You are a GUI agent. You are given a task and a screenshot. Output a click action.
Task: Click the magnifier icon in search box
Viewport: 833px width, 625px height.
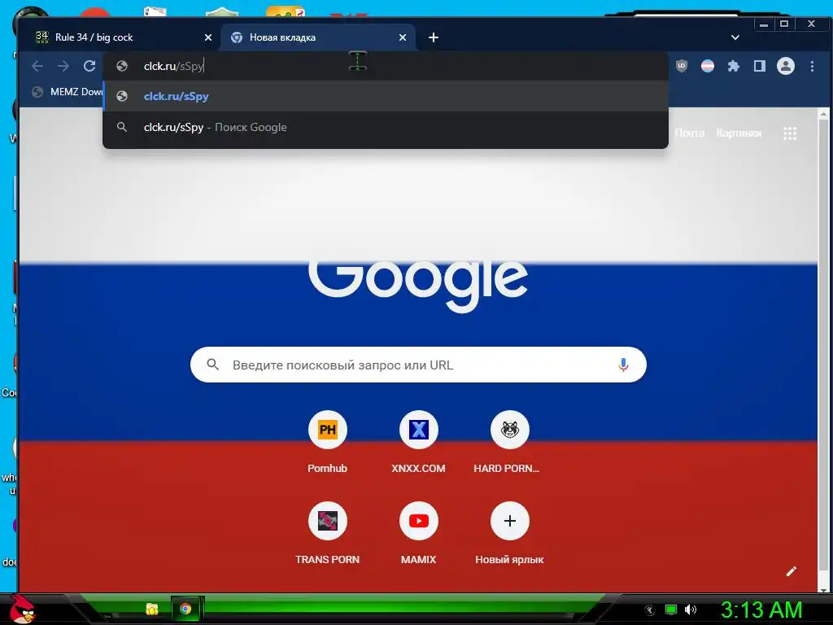pos(212,365)
